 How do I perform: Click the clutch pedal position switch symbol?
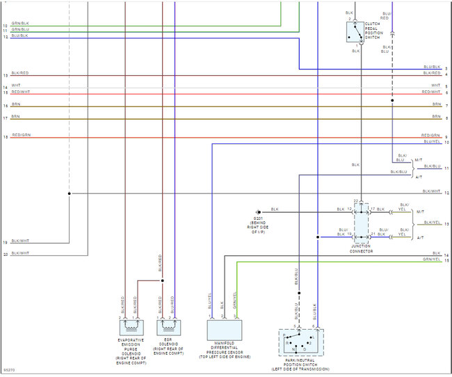[355, 32]
